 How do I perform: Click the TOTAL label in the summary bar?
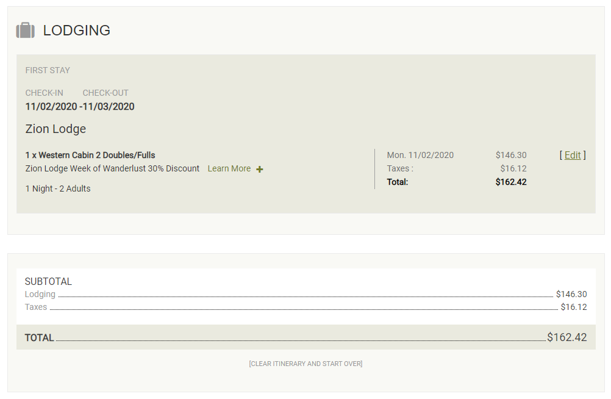coord(39,337)
